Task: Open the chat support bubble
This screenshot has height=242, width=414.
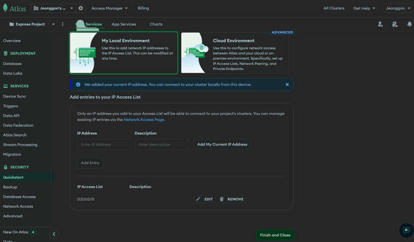Action: click(406, 230)
